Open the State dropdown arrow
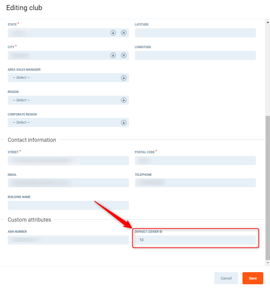Screen dimensions: 270x290 click(x=113, y=33)
